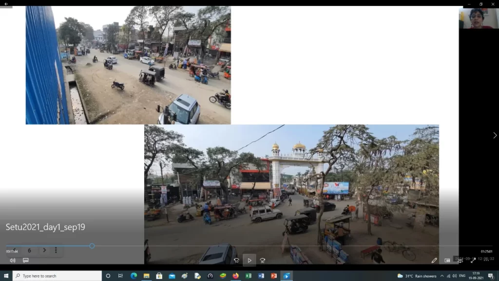Screen dimensions: 499x281
Task: Skip forward 30 seconds
Action: [263, 261]
